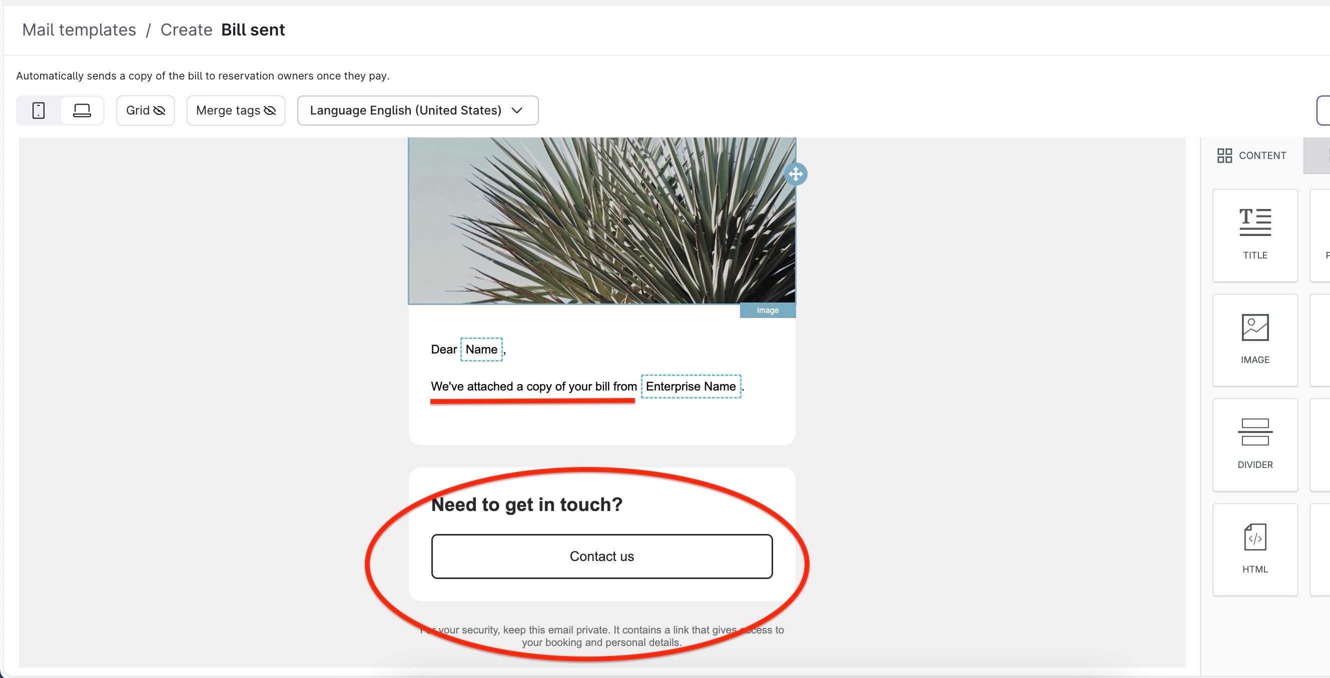The height and width of the screenshot is (678, 1330).
Task: Toggle Grid visibility
Action: 146,110
